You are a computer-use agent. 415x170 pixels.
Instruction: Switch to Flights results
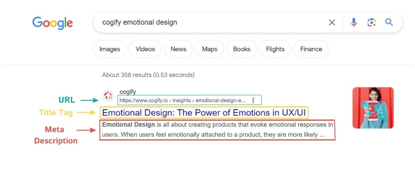tap(275, 49)
